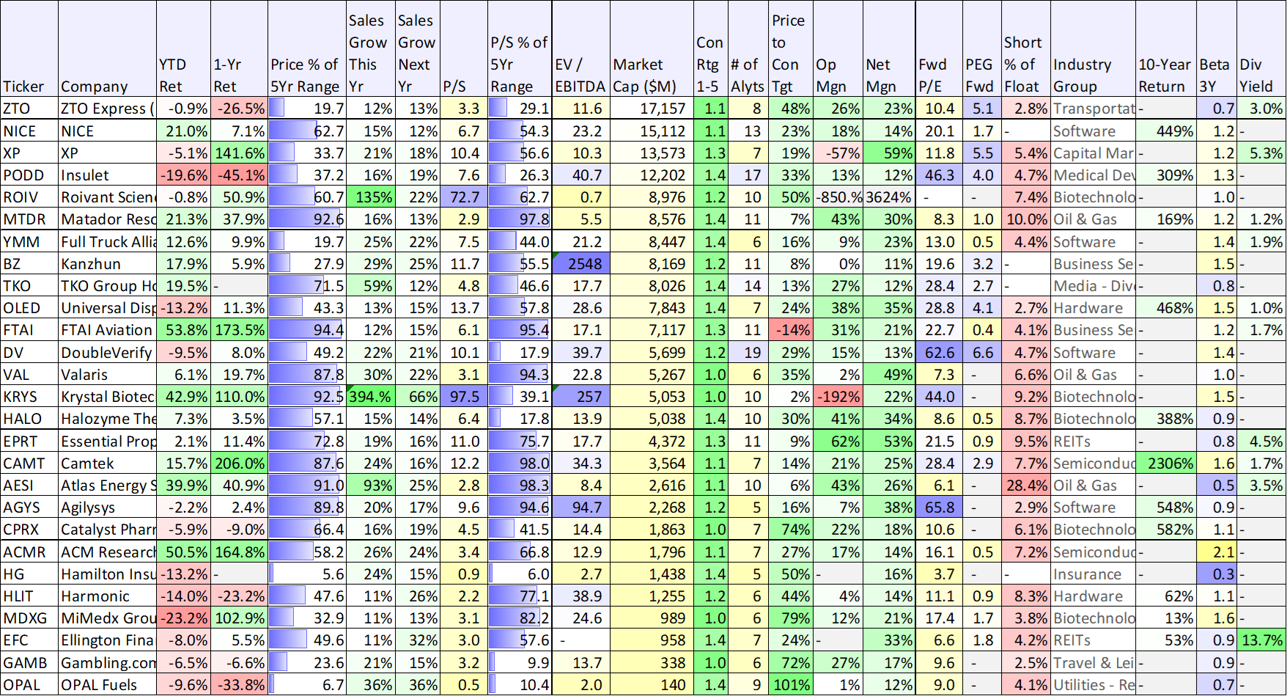Click FTAI price-to-target cell -14%
Image resolution: width=1287 pixels, height=696 pixels.
click(791, 330)
